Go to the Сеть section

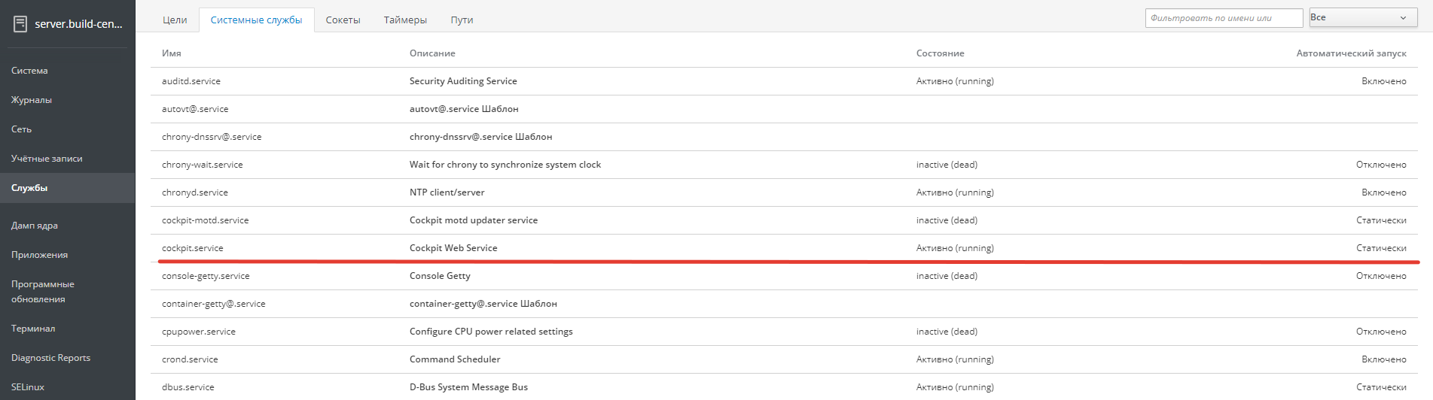(22, 129)
